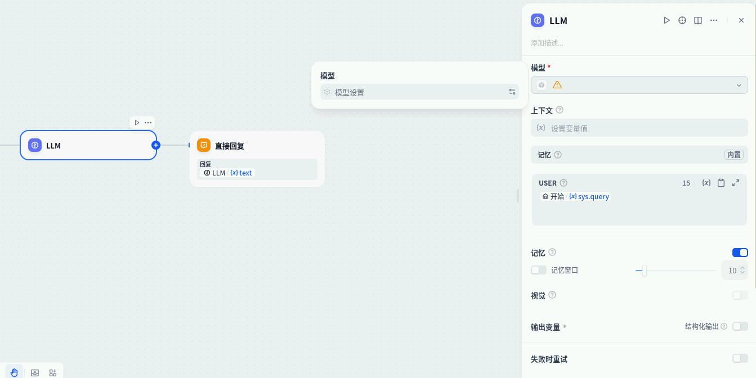756x378 pixels.
Task: Open the 模型 model selection dropdown
Action: coord(639,85)
